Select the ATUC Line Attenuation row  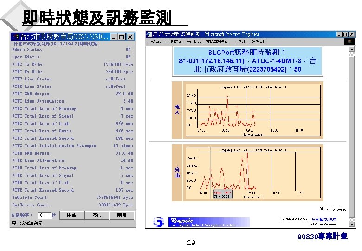tap(72, 101)
